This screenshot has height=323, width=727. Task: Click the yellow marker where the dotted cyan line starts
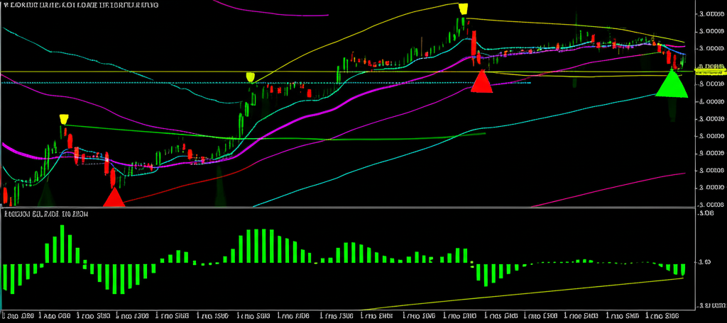(x=250, y=76)
